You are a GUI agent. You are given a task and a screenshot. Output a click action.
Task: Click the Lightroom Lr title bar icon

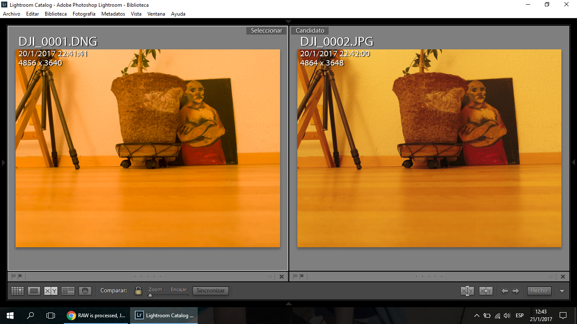click(4, 5)
